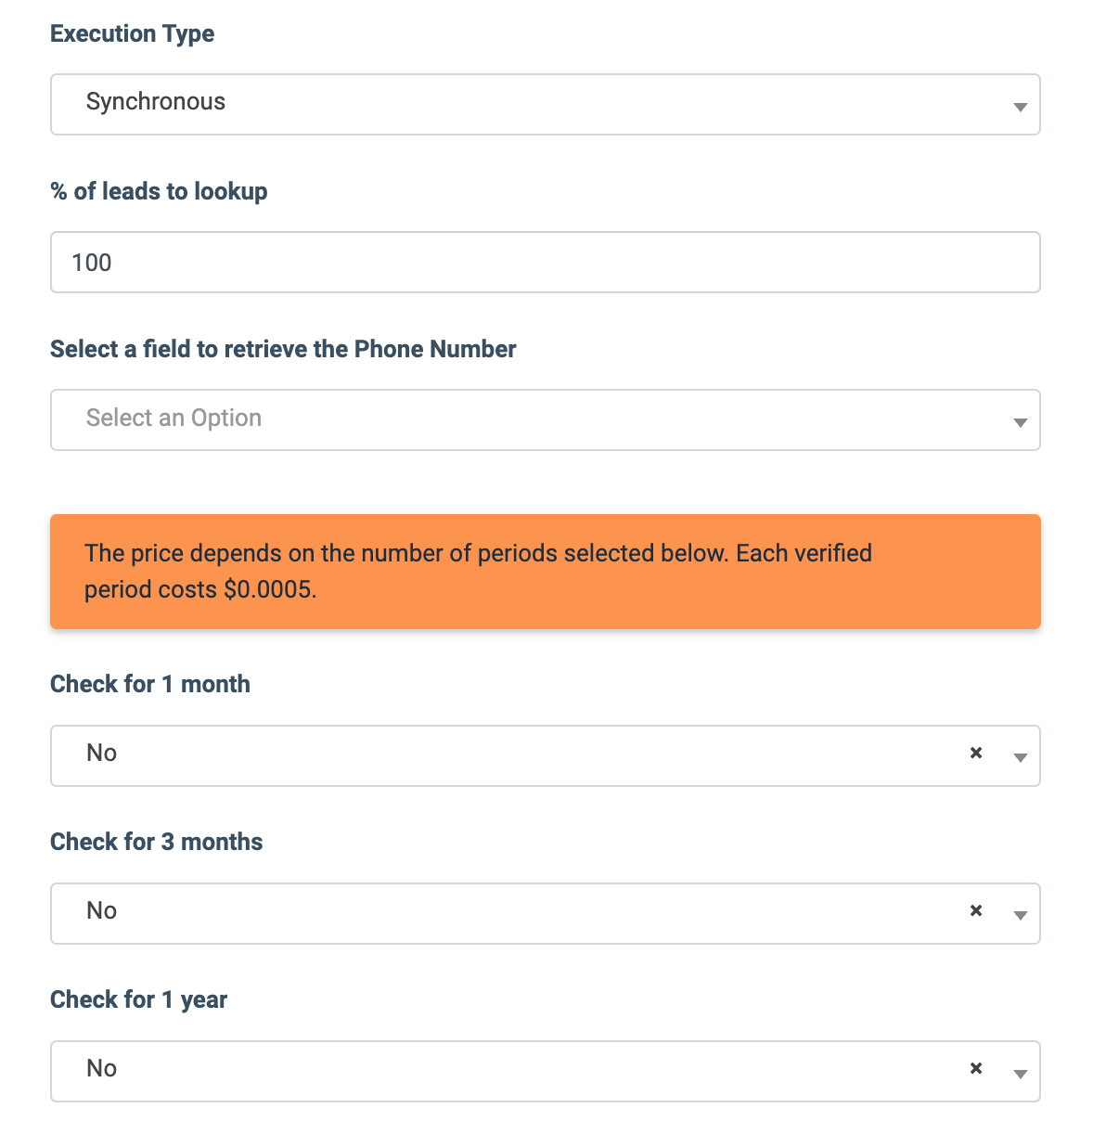Viewport: 1093px width, 1121px height.
Task: Click the Check for 1 year label
Action: (x=139, y=1000)
